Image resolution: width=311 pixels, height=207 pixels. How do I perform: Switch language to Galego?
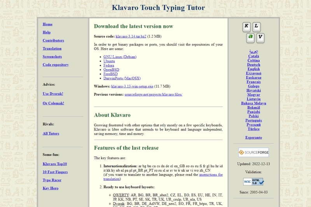coord(253,86)
